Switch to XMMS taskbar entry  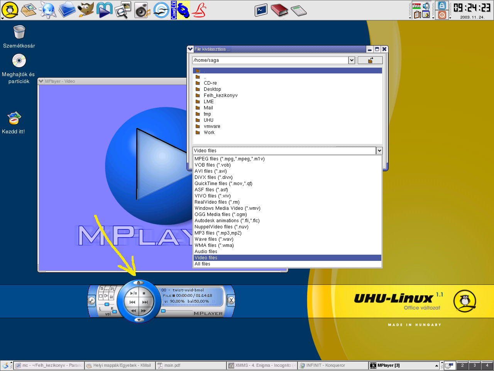(x=262, y=365)
